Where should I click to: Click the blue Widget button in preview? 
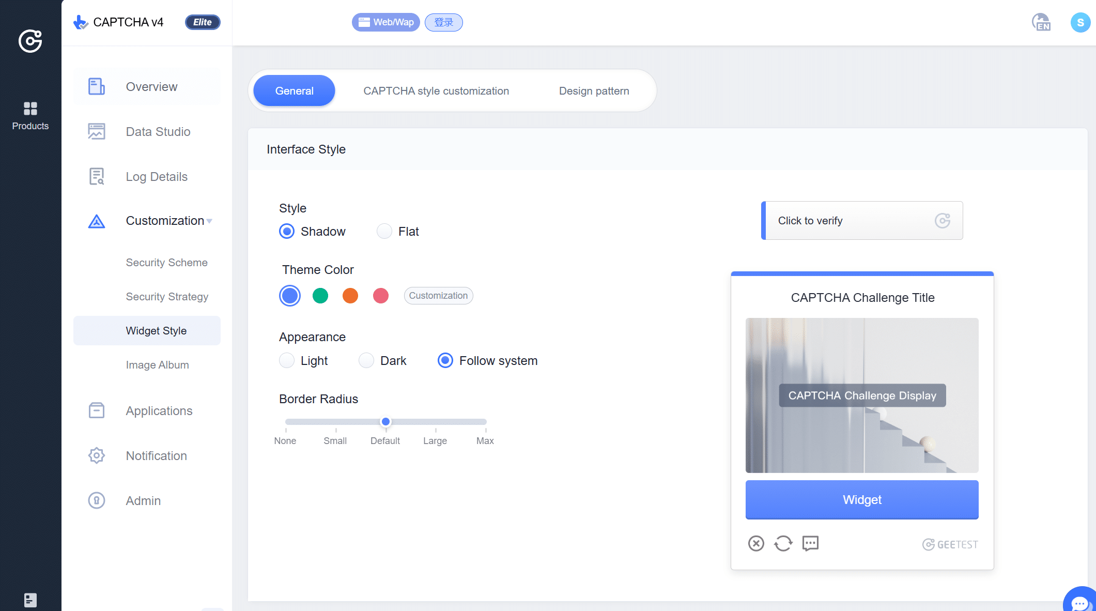861,499
